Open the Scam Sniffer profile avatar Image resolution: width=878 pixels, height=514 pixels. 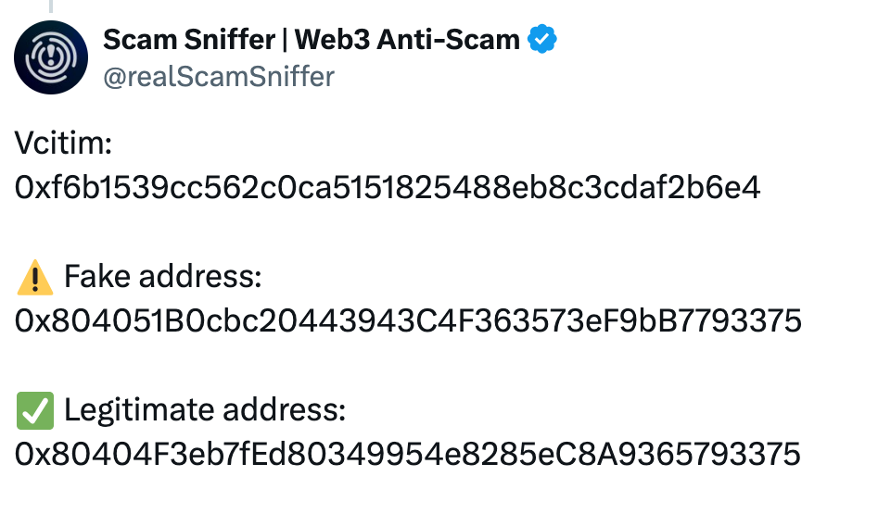tap(52, 59)
